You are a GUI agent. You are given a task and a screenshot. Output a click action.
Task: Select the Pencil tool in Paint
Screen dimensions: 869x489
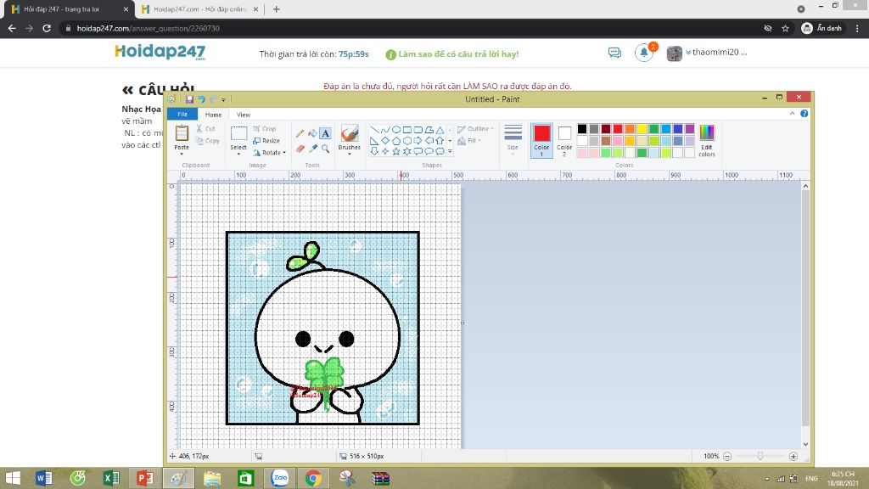(x=300, y=133)
